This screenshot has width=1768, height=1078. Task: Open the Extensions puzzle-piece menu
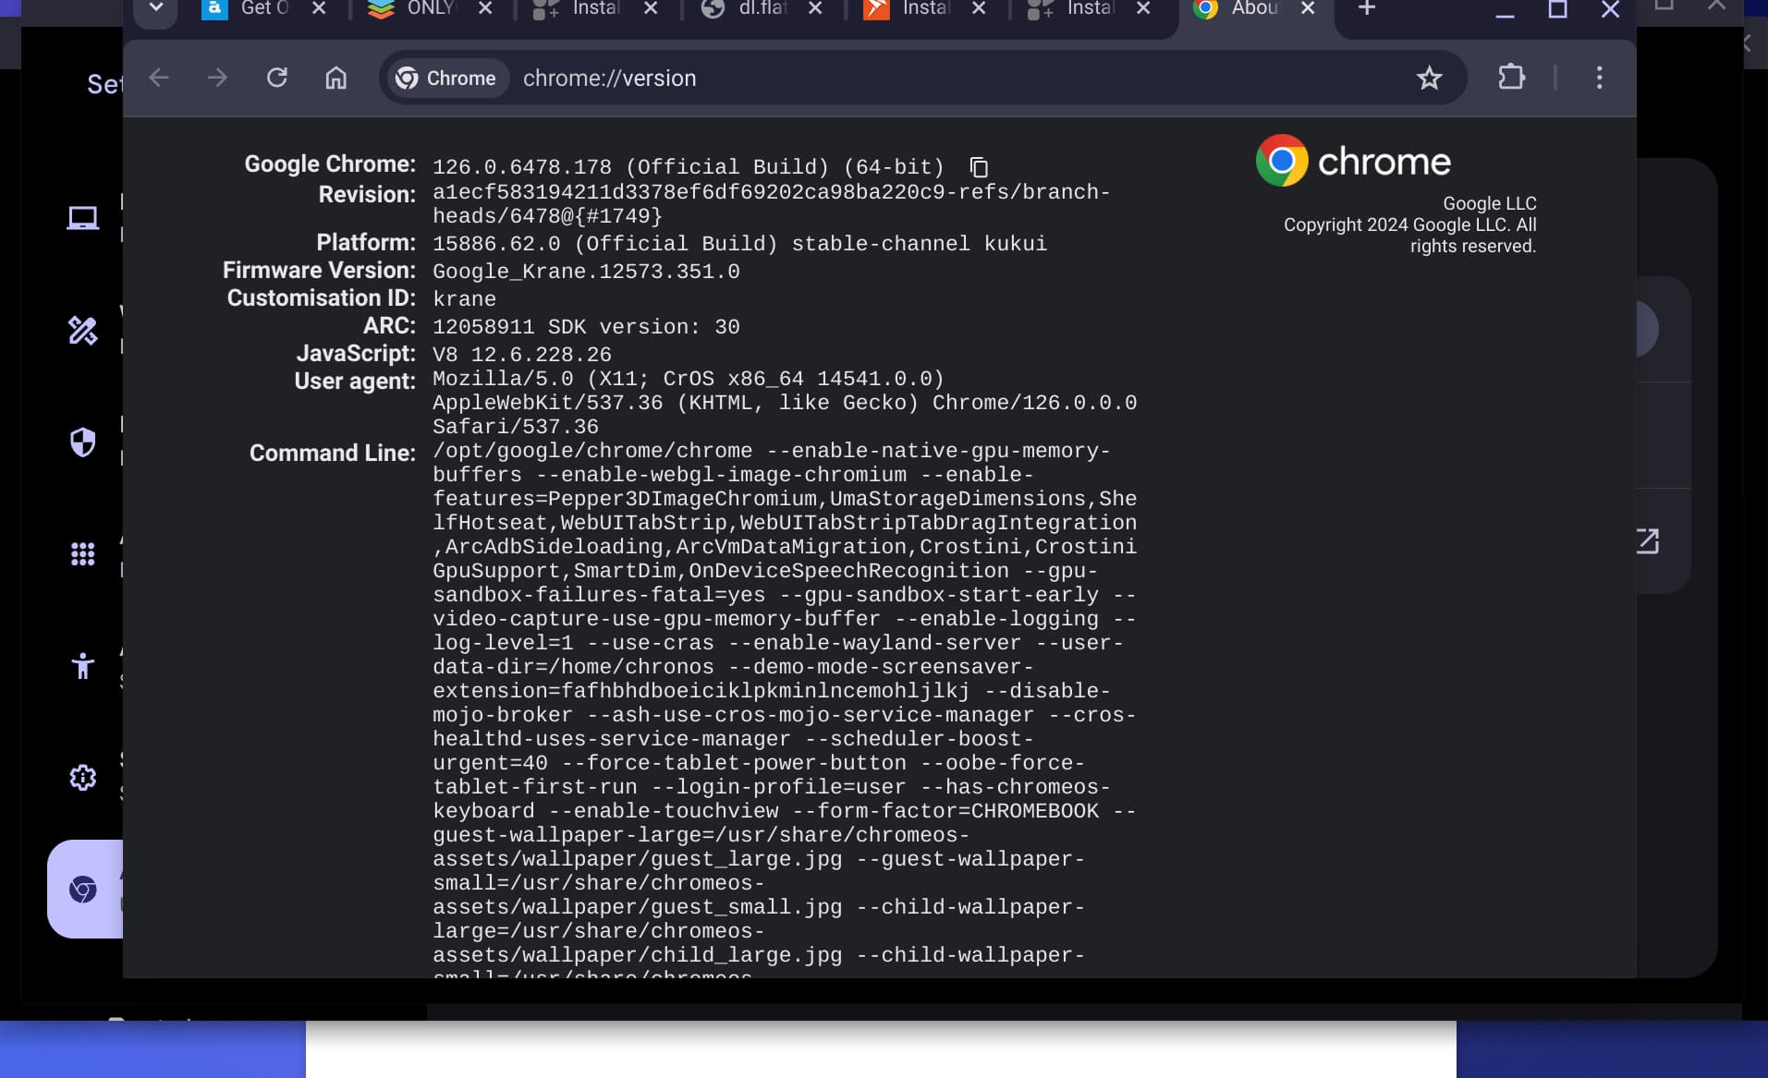(x=1511, y=77)
